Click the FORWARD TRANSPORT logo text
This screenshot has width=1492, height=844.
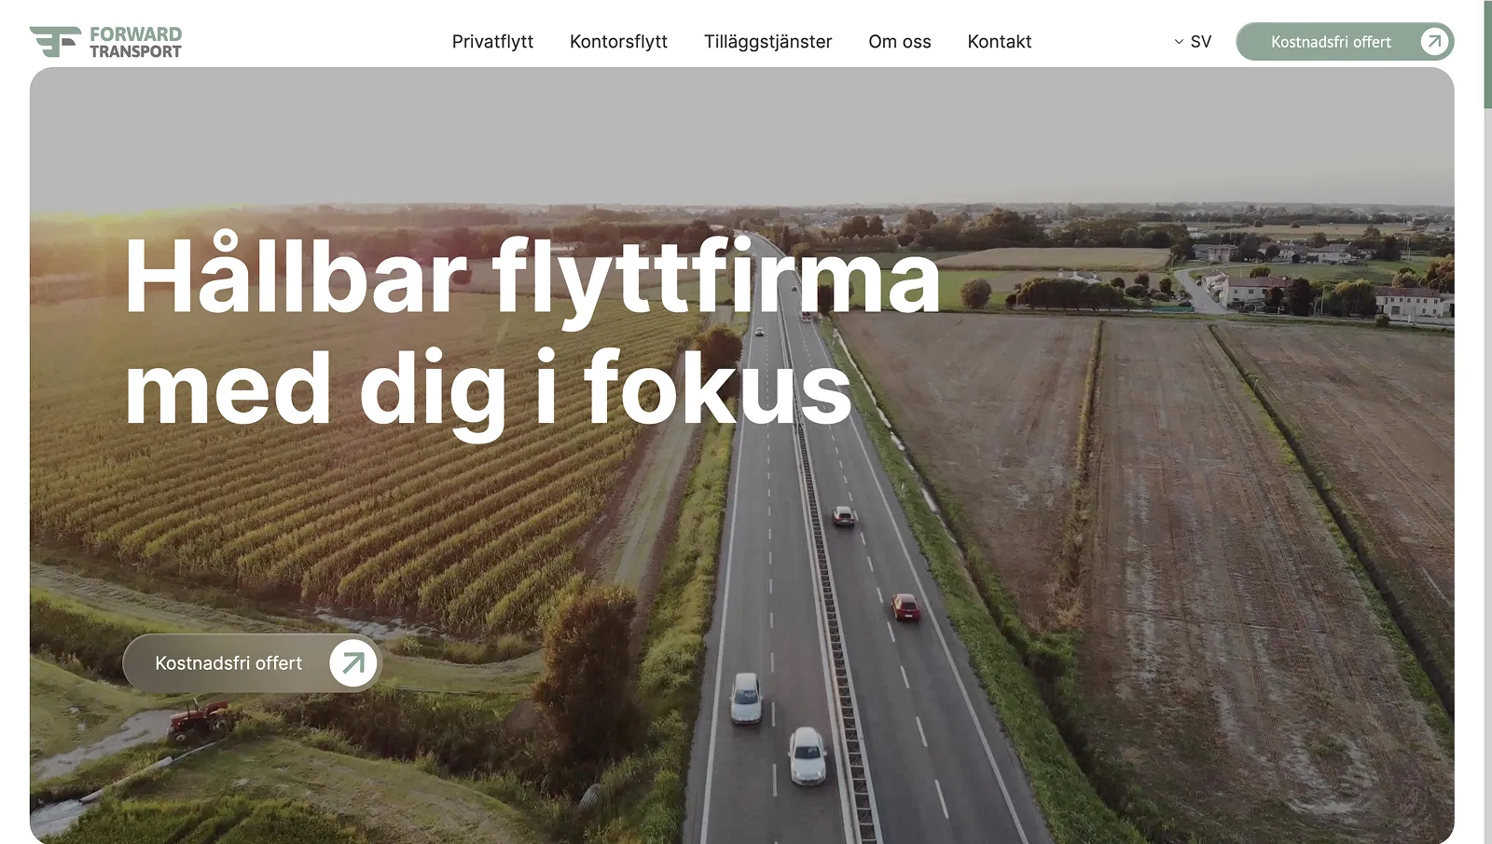coord(135,42)
